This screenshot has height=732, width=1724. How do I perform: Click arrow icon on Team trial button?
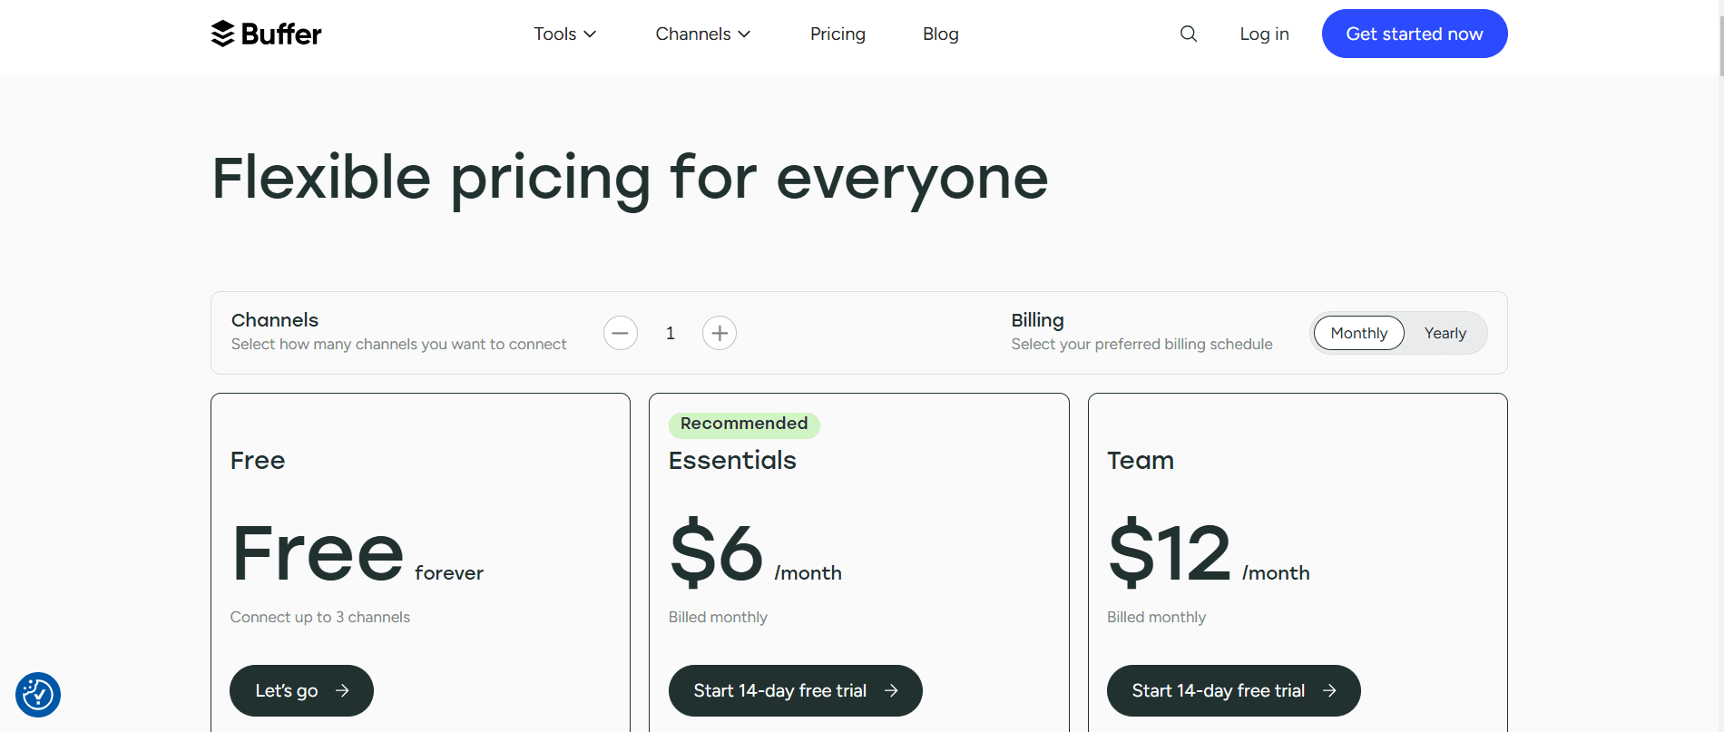click(1329, 690)
